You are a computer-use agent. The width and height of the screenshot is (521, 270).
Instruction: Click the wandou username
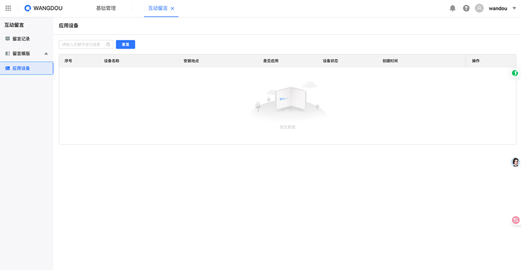498,8
